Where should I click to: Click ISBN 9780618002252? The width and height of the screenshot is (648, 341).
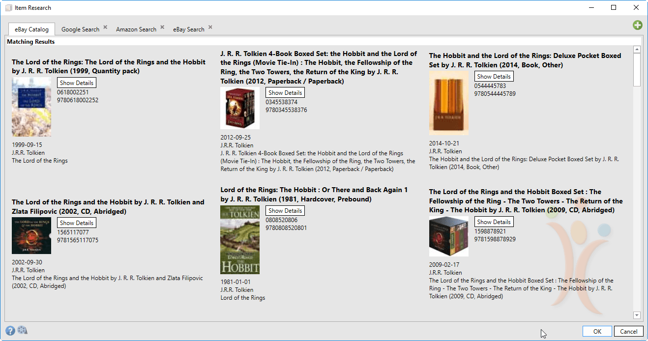point(78,100)
